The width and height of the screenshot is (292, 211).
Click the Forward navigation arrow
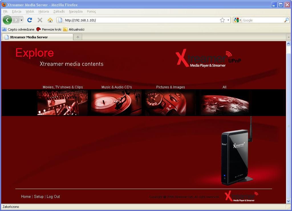pos(16,20)
